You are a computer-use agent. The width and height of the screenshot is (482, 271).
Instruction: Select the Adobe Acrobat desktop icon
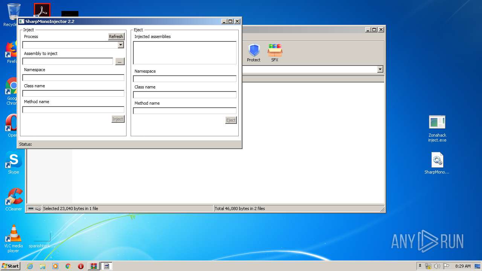click(x=42, y=11)
